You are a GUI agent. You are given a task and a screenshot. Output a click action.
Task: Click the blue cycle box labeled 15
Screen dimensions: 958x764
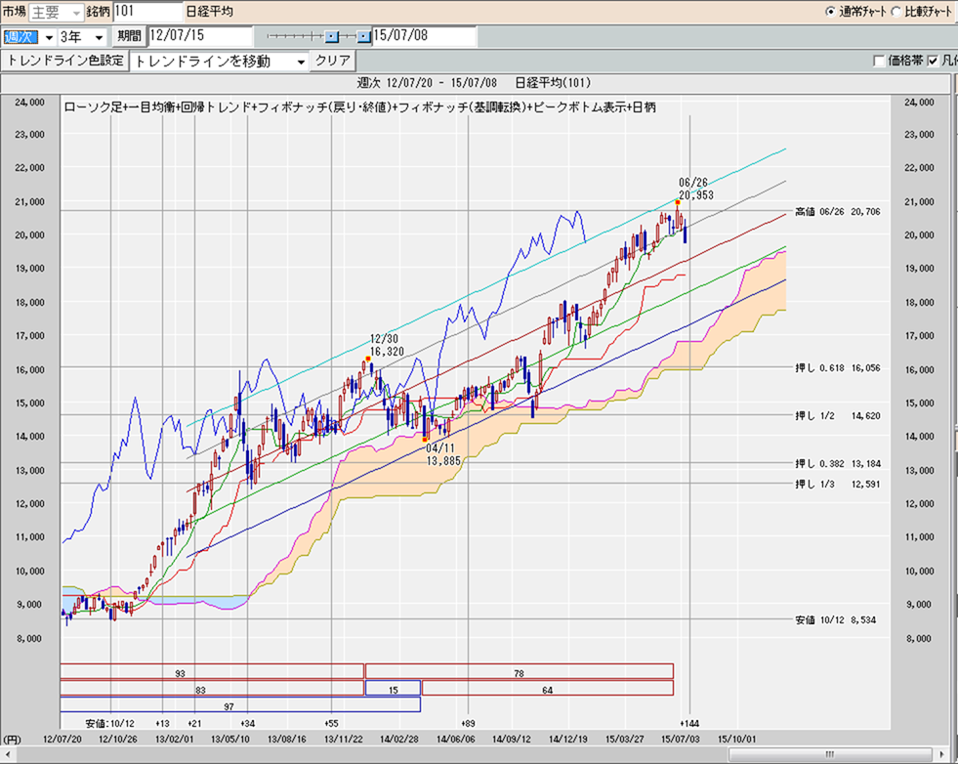393,688
